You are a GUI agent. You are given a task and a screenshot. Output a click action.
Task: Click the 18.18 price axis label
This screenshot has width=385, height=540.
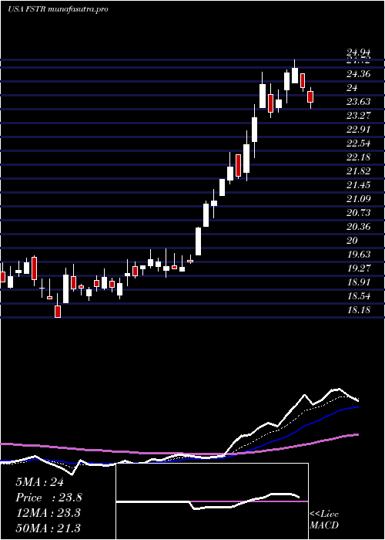[359, 310]
